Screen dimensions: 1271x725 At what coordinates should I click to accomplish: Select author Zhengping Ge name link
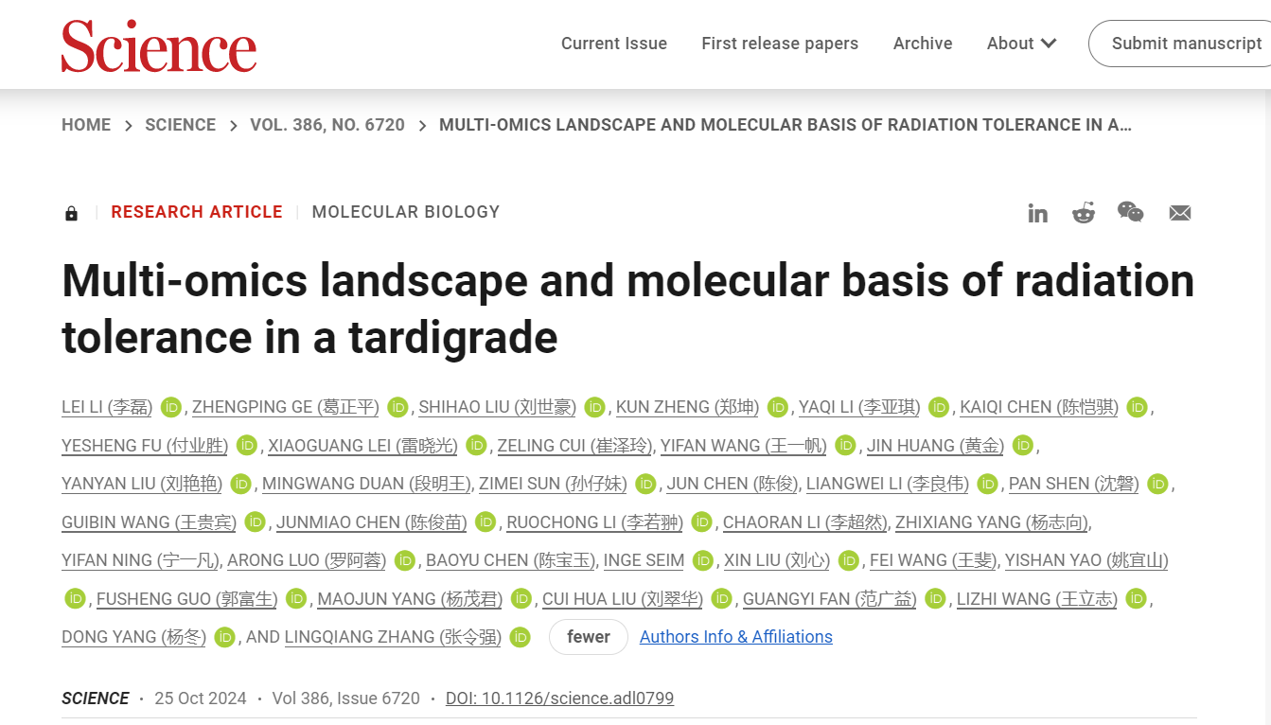[285, 407]
